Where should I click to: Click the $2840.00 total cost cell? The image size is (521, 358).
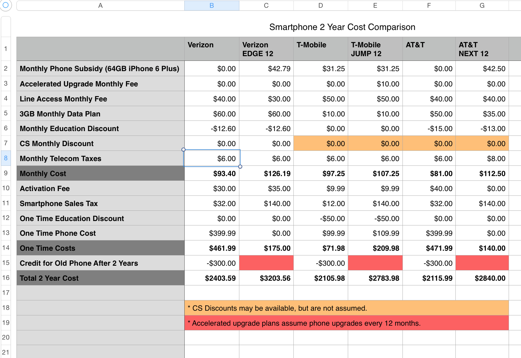pyautogui.click(x=482, y=278)
